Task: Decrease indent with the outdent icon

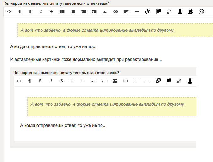Action: (84, 12)
